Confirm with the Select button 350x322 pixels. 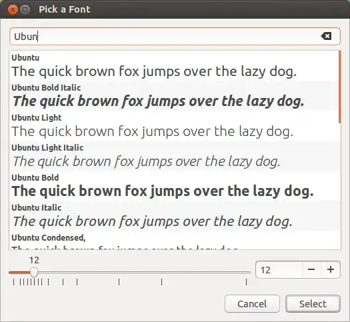(x=313, y=304)
